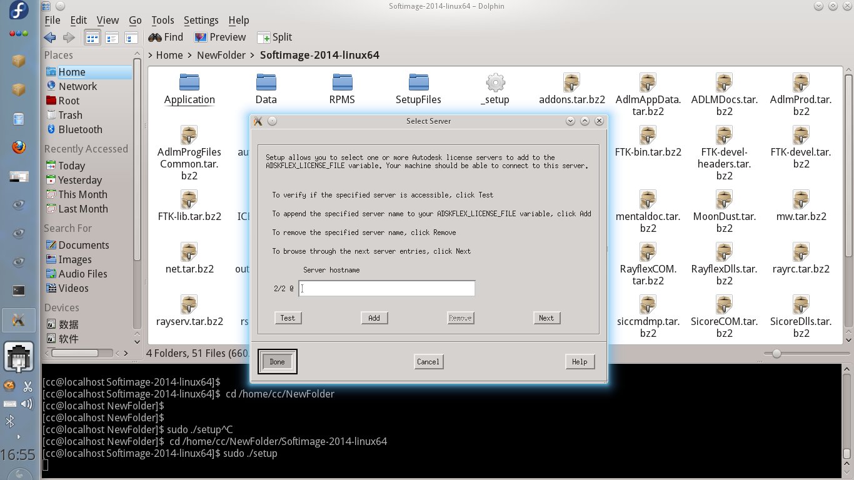Open the Edit menu
854x480 pixels.
pos(79,20)
